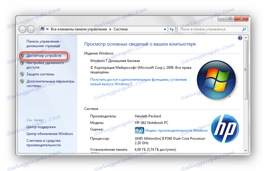
Task: Click the Forward navigation arrow button
Action: click(31, 29)
